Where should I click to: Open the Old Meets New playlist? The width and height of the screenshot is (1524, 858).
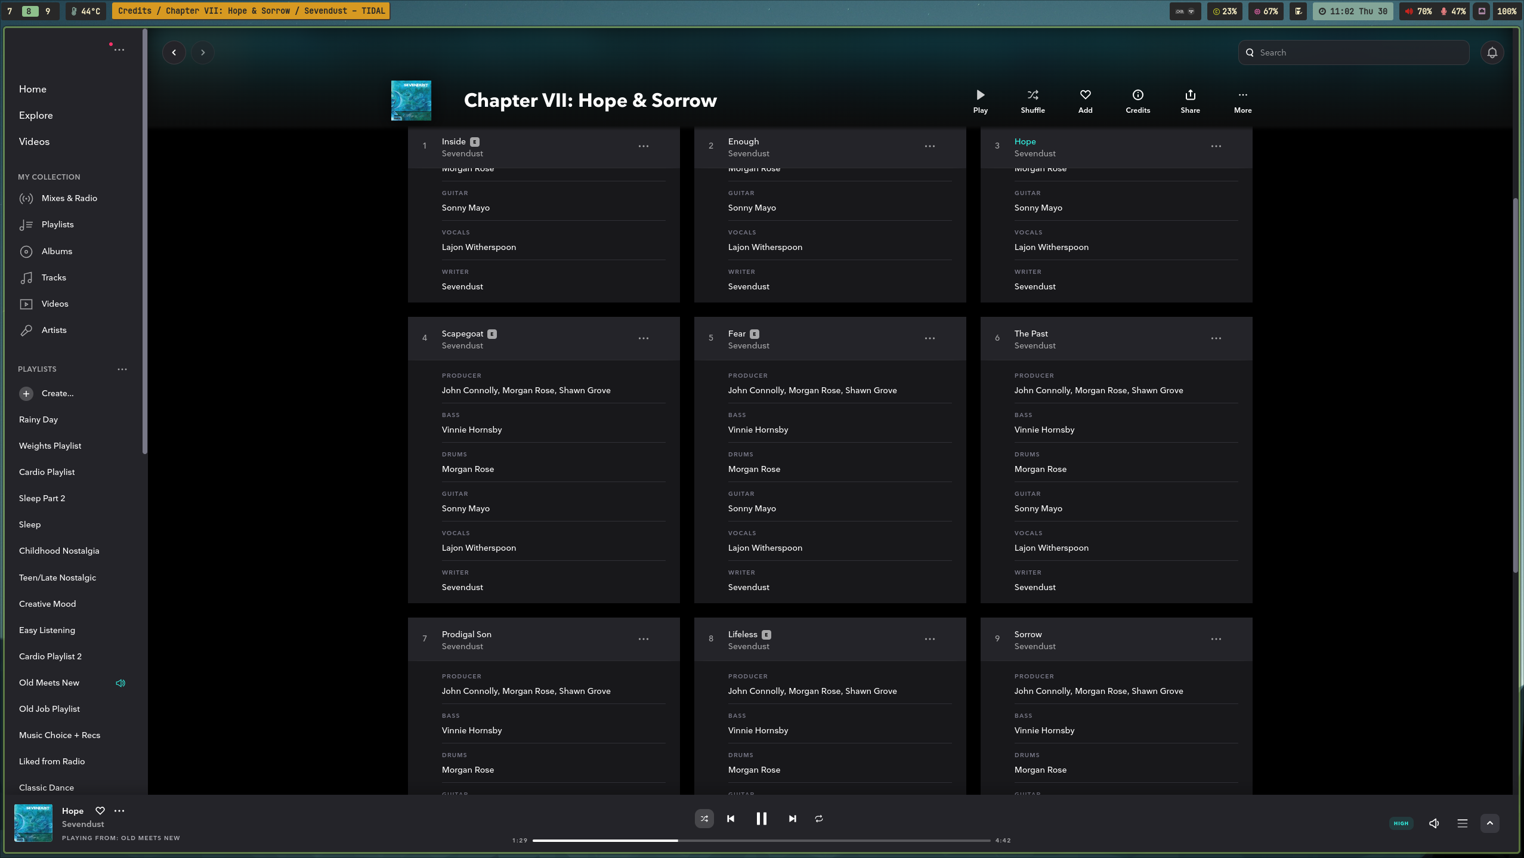(50, 682)
